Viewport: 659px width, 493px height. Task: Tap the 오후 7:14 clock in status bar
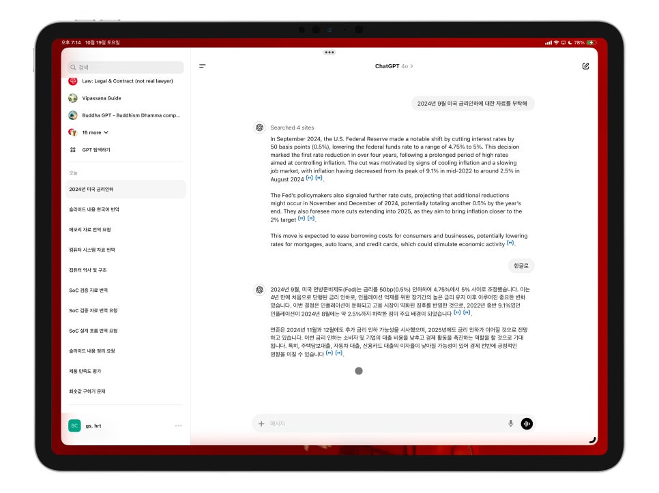(x=71, y=42)
